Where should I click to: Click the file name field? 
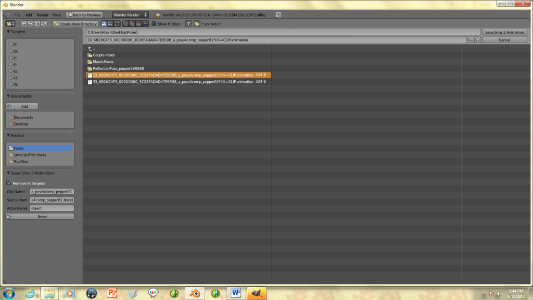pos(276,40)
